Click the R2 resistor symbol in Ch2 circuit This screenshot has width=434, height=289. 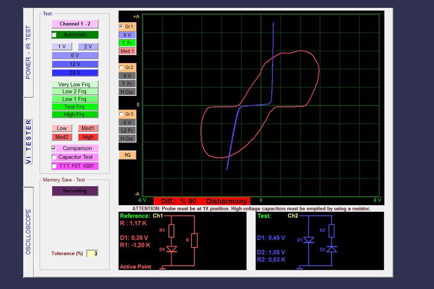(332, 231)
